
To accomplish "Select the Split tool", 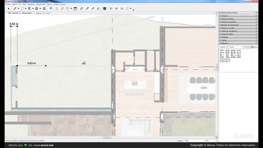I will pos(93,9).
